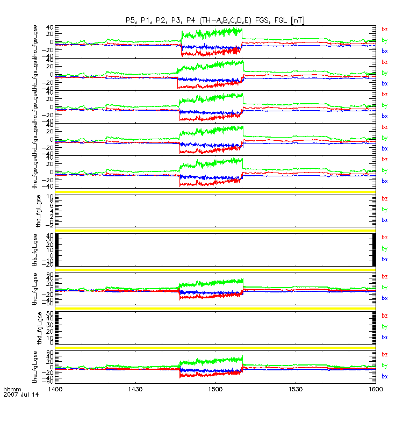Click the thc_fgl_gse y-axis label
Viewport: 403px width, 430px height.
pyautogui.click(x=34, y=289)
